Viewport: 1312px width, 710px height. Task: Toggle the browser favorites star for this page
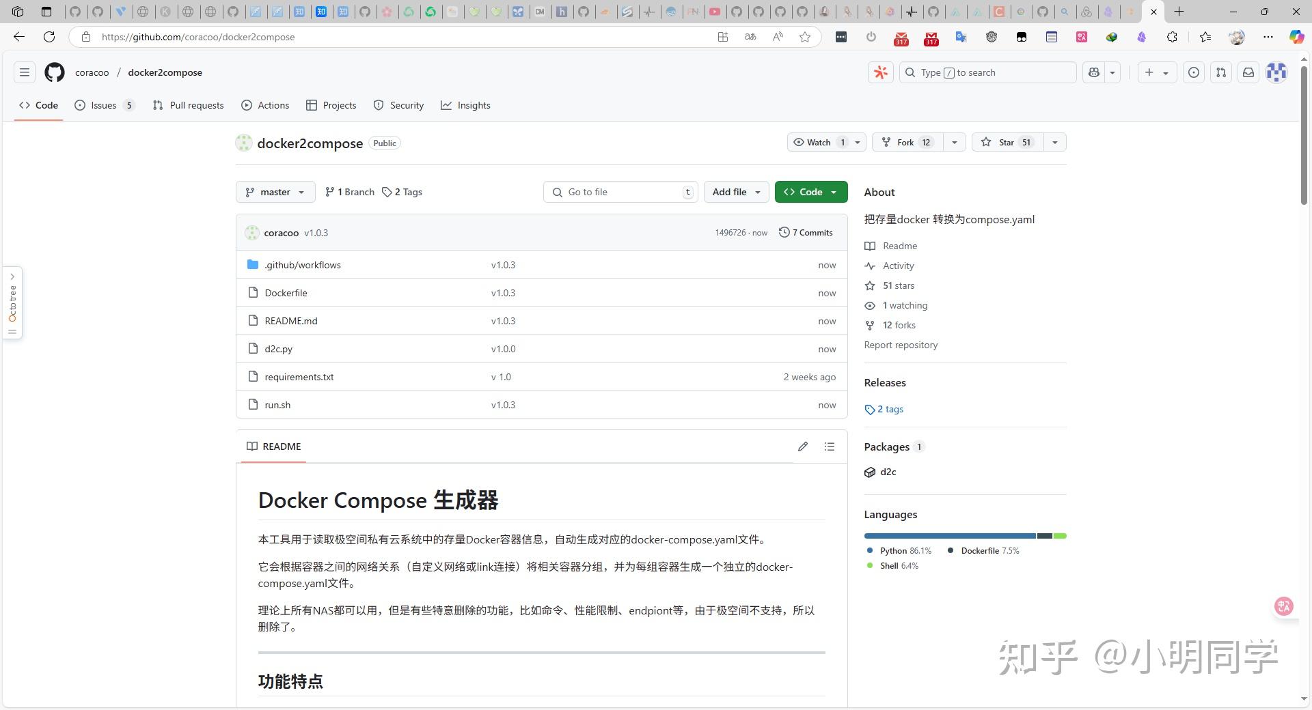[x=805, y=37]
